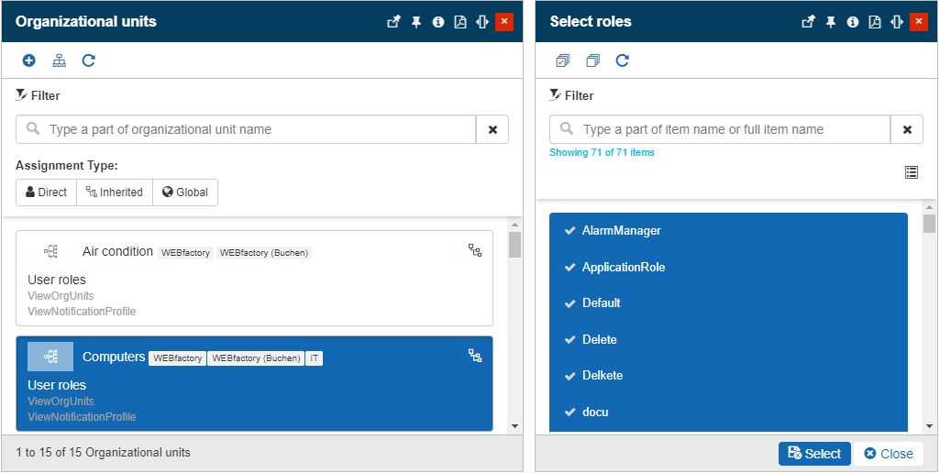Viewport: 940px width, 473px height.
Task: Refresh the Organizational units list
Action: tap(89, 60)
